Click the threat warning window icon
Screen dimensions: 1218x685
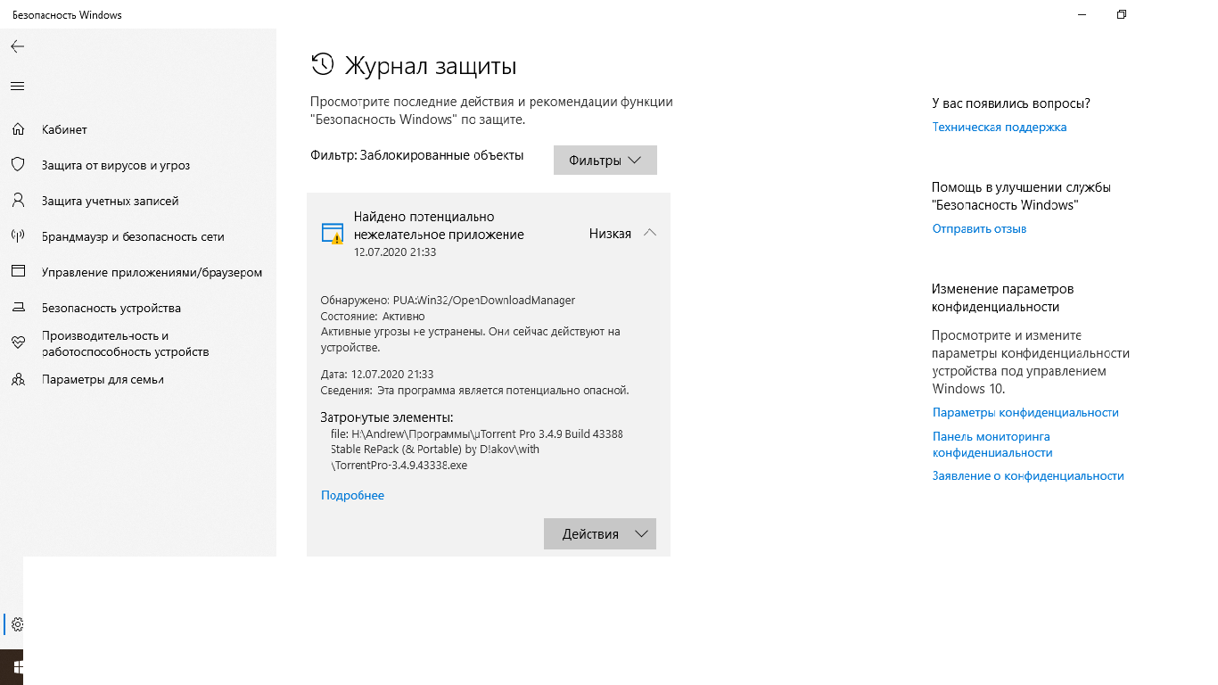332,234
